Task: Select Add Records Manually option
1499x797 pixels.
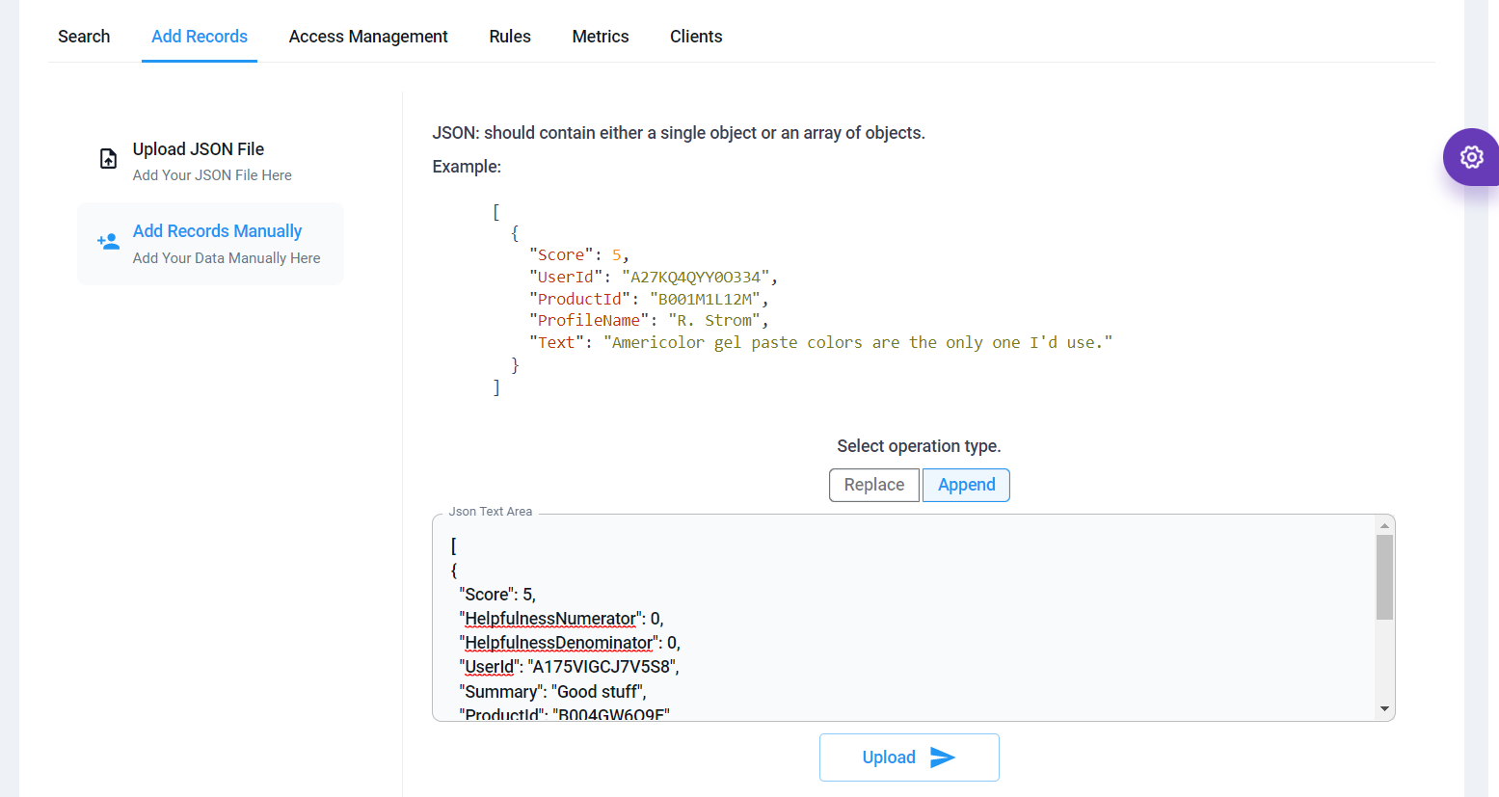Action: (210, 244)
